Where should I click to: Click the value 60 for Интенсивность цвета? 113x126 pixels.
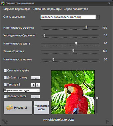point(105,43)
